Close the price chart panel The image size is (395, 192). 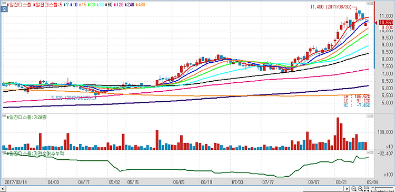[x=372, y=4]
